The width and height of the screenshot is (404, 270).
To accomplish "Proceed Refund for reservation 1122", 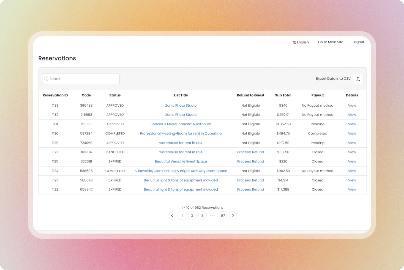I will [250, 189].
